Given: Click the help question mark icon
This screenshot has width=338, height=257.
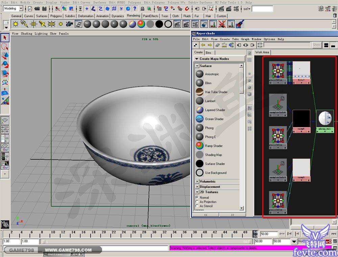Looking at the screenshot, I should [x=135, y=9].
